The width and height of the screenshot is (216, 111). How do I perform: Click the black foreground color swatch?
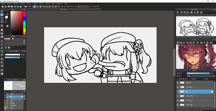[6, 13]
